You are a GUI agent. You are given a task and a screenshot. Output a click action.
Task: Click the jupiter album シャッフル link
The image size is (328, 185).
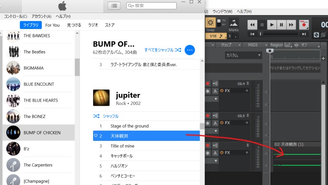click(106, 116)
